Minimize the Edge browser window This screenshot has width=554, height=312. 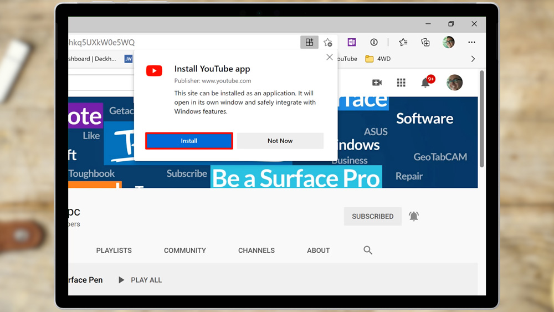pos(428,24)
